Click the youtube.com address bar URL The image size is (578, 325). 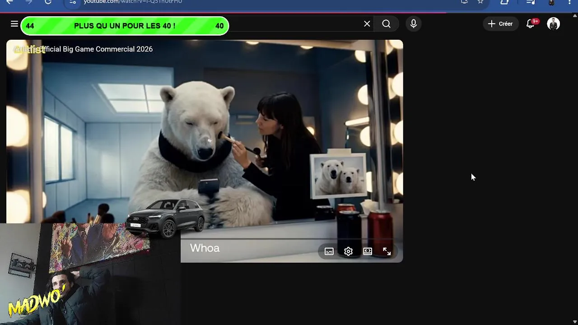pos(133,2)
